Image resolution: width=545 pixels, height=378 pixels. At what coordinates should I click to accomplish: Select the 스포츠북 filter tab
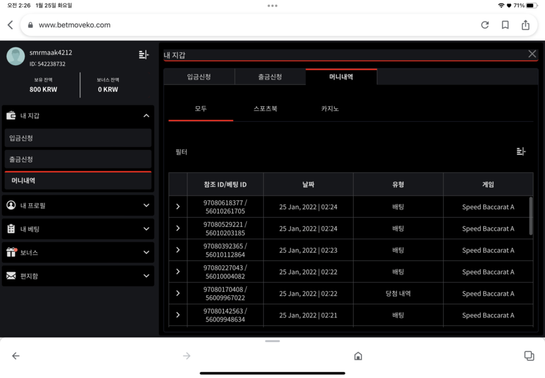265,109
